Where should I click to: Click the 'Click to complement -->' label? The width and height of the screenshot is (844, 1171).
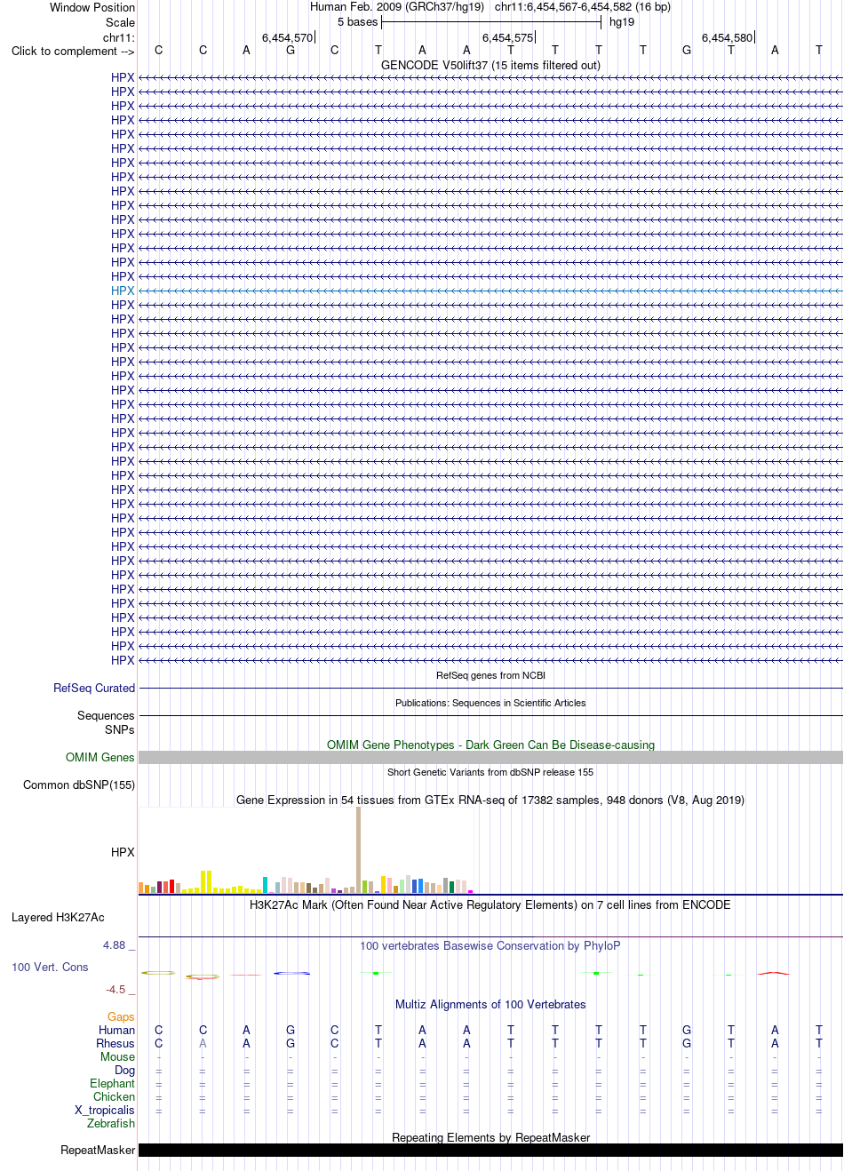73,51
